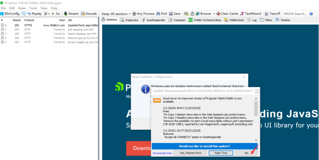319x160 pixels.
Task: Close AppContainer Configuration dialog
Action: click(244, 77)
